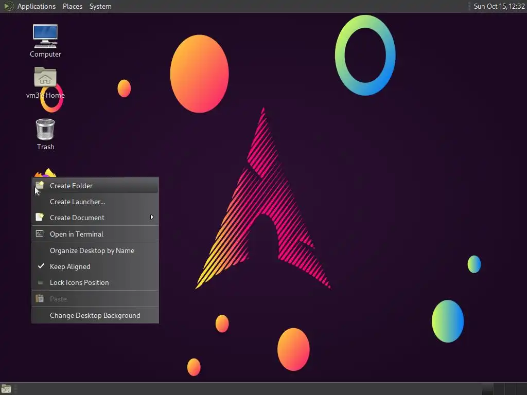Click the Create Folder menu icon
Screen dimensions: 527x395
point(40,185)
